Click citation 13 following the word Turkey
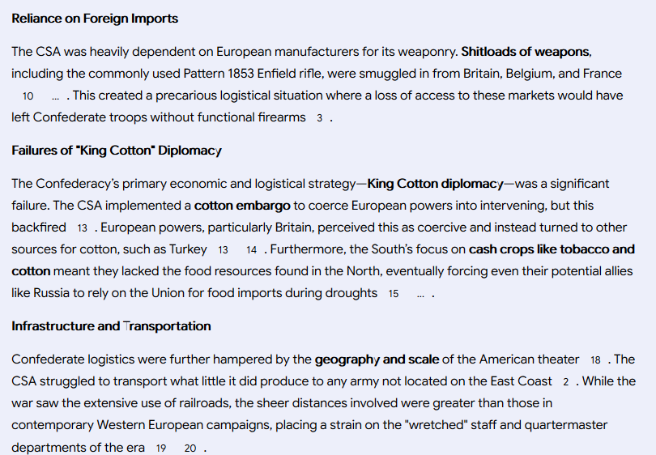 tap(223, 250)
